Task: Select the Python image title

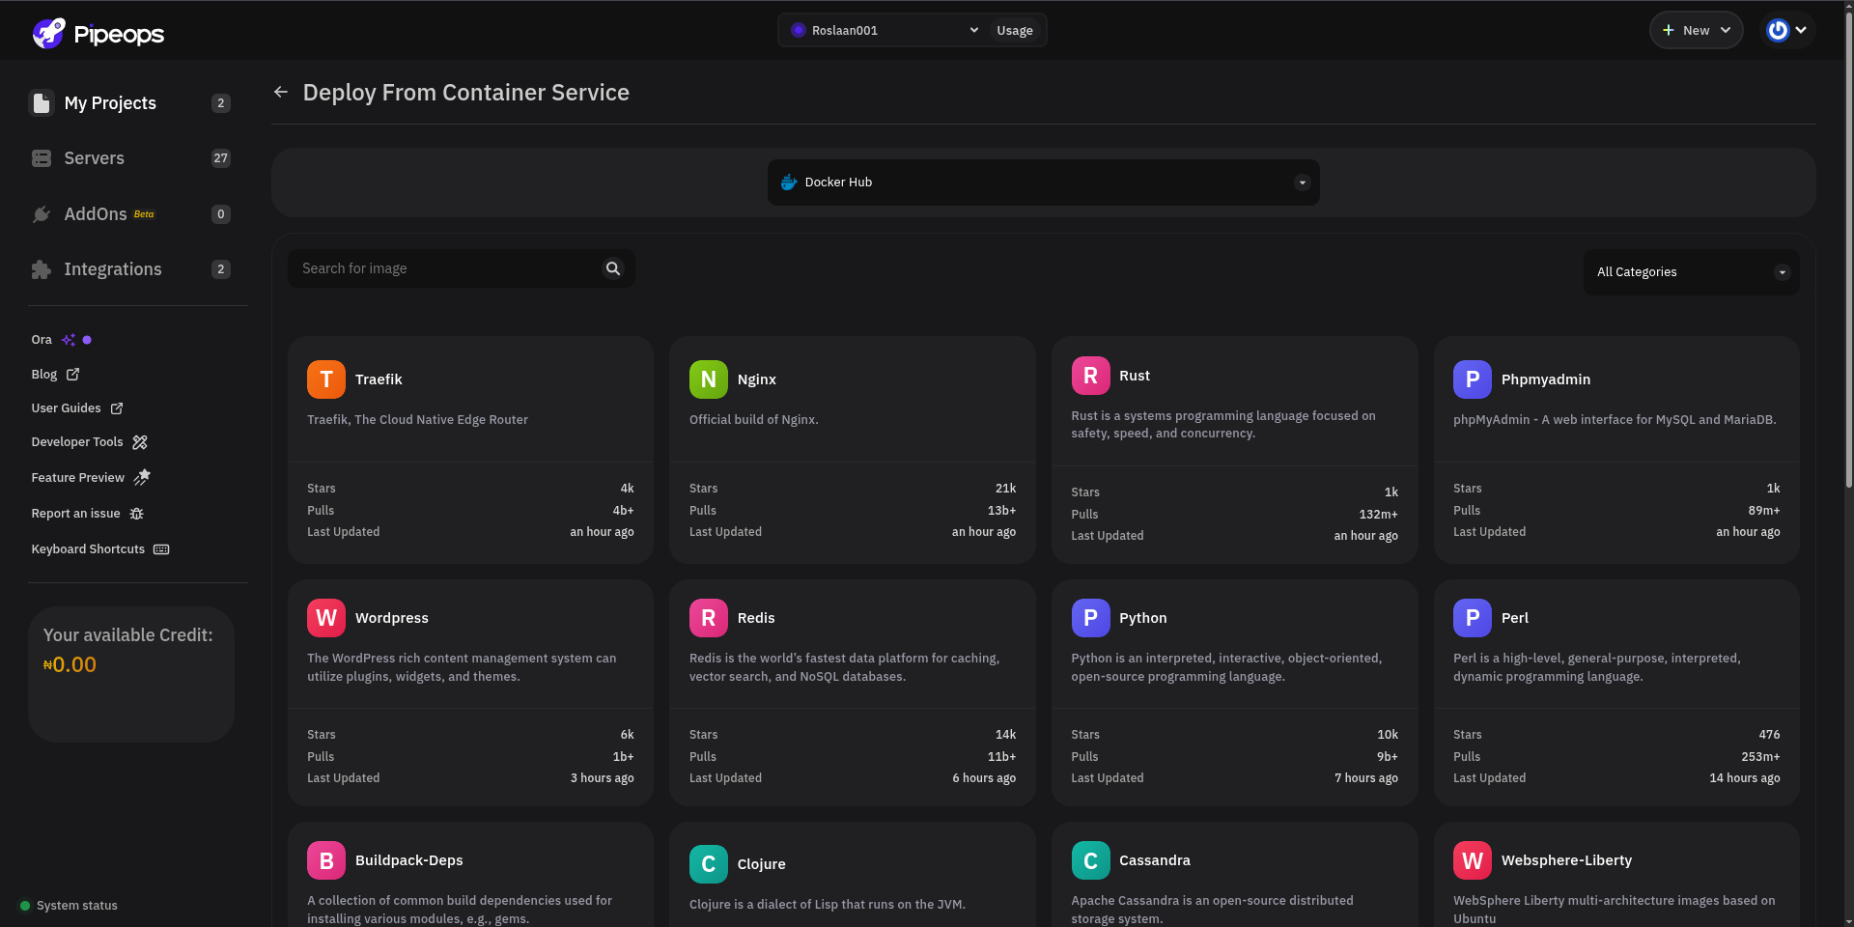Action: [1143, 618]
